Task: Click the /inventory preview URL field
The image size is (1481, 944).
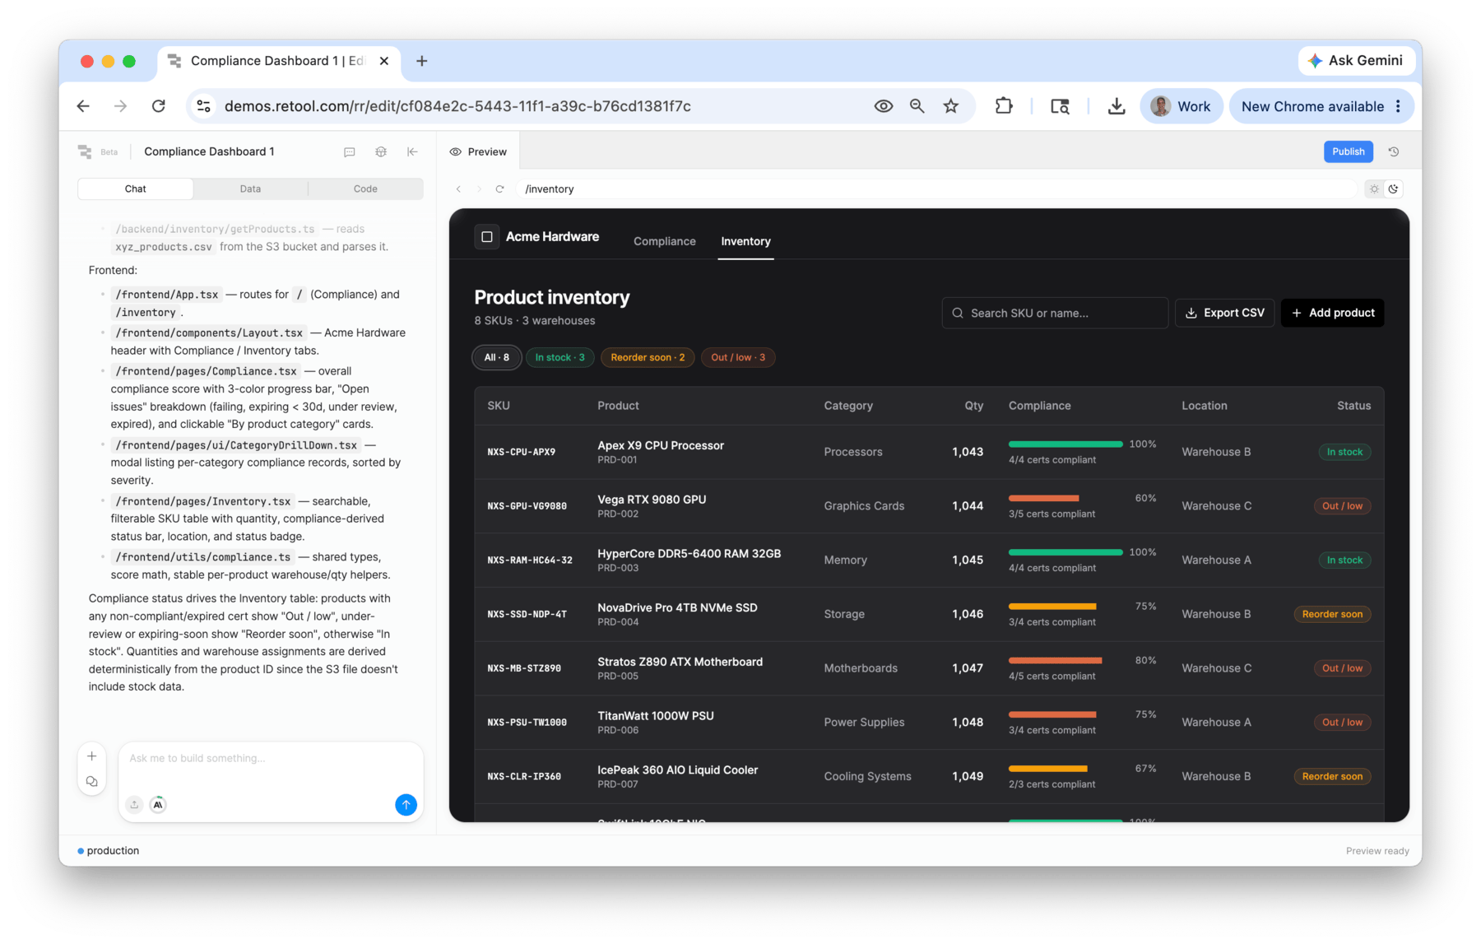Action: 937,189
